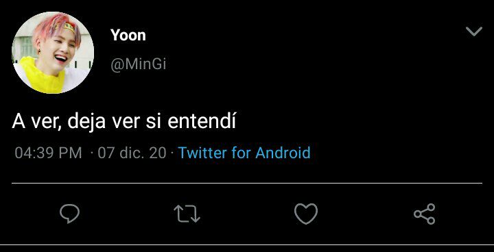Expand the tweet options chevron
The height and width of the screenshot is (252, 494).
[x=474, y=32]
